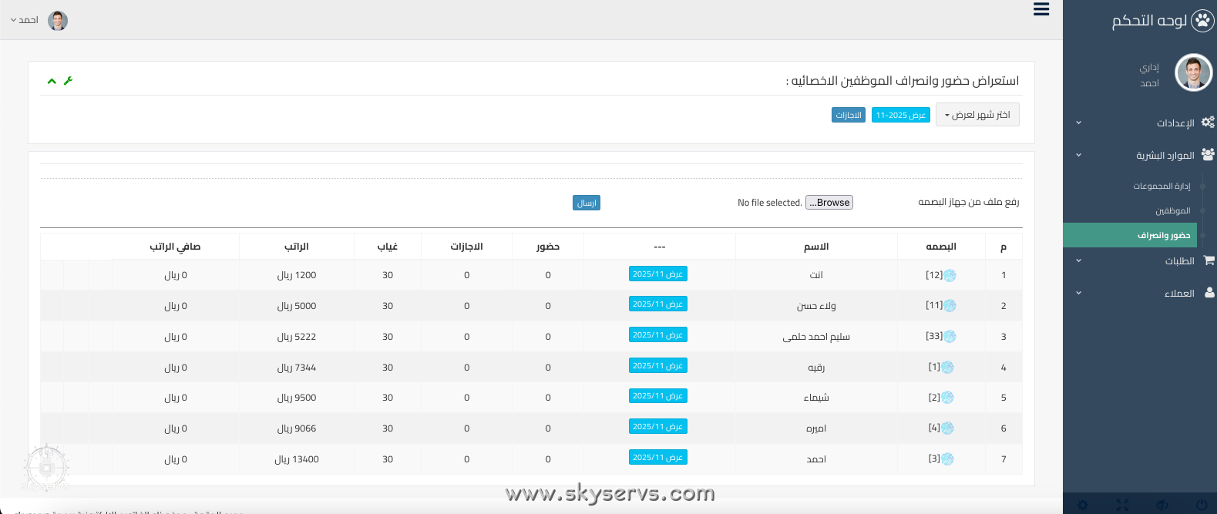
Task: Open the احمد user dropdown in top bar
Action: click(x=25, y=20)
